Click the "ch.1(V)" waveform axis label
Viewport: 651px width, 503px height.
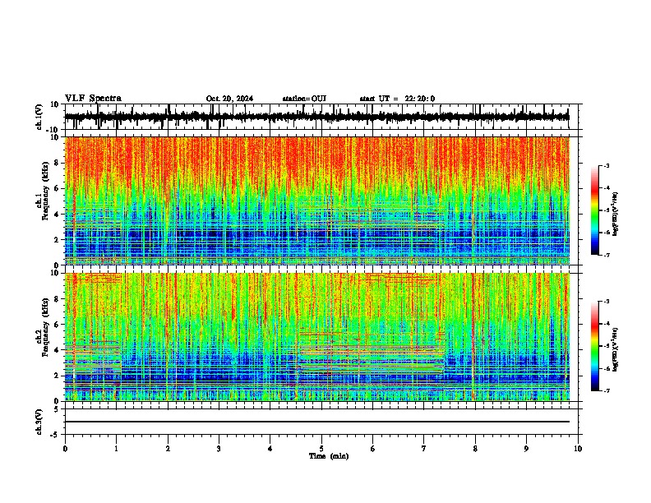click(x=39, y=117)
